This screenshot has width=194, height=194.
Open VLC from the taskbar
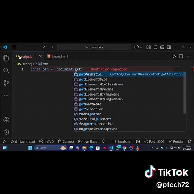tap(138, 148)
